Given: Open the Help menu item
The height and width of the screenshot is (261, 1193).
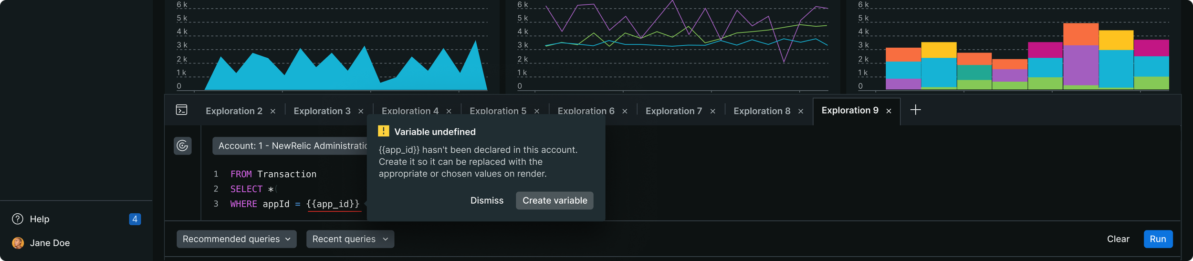Looking at the screenshot, I should [40, 219].
